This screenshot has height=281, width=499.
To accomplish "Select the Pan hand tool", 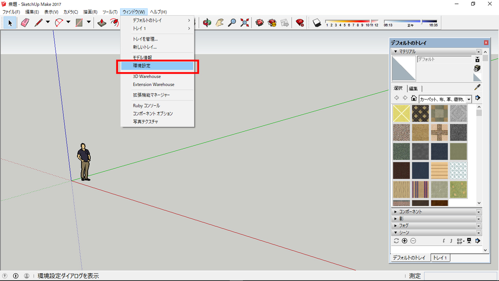I will [x=220, y=23].
